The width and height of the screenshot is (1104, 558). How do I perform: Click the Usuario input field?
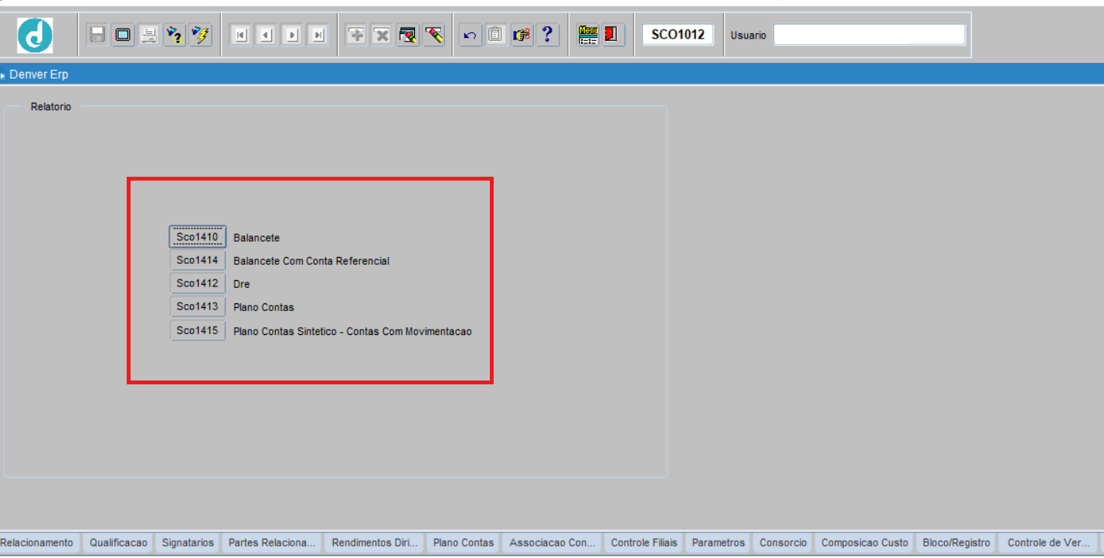click(869, 35)
